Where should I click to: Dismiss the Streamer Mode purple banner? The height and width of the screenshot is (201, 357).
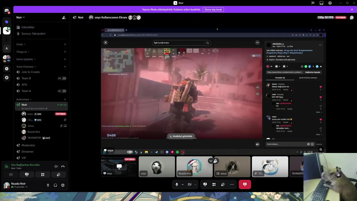352,9
